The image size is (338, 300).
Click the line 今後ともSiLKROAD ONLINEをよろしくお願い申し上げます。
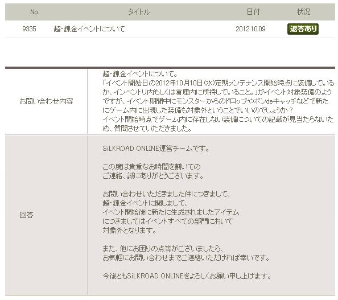point(187,276)
